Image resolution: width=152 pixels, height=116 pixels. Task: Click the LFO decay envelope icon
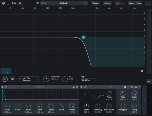click(132, 87)
